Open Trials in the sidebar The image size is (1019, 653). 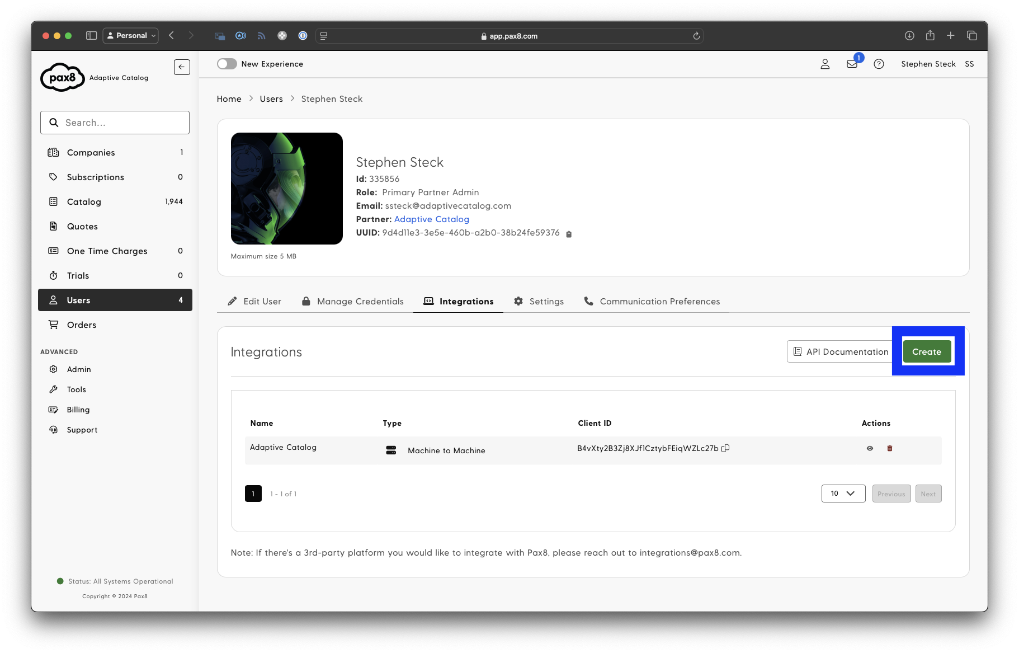click(x=115, y=276)
